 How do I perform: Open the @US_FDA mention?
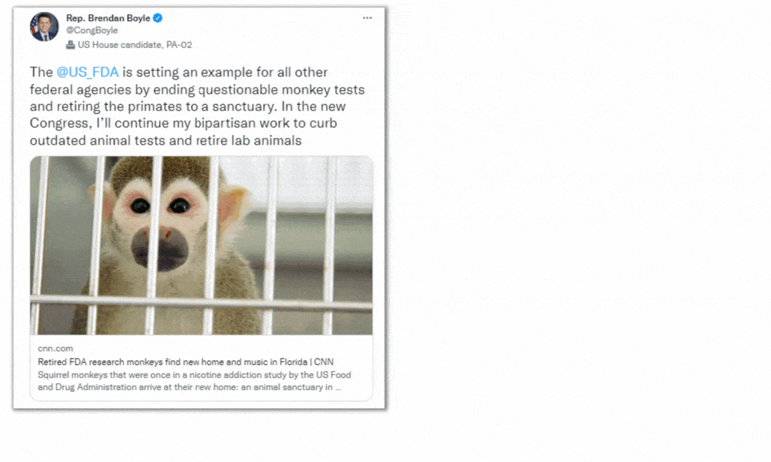pos(87,72)
